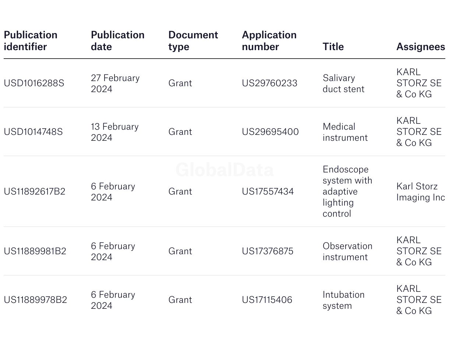Viewport: 449px width, 339px height.
Task: Click the Publication identifier column header
Action: (31, 41)
